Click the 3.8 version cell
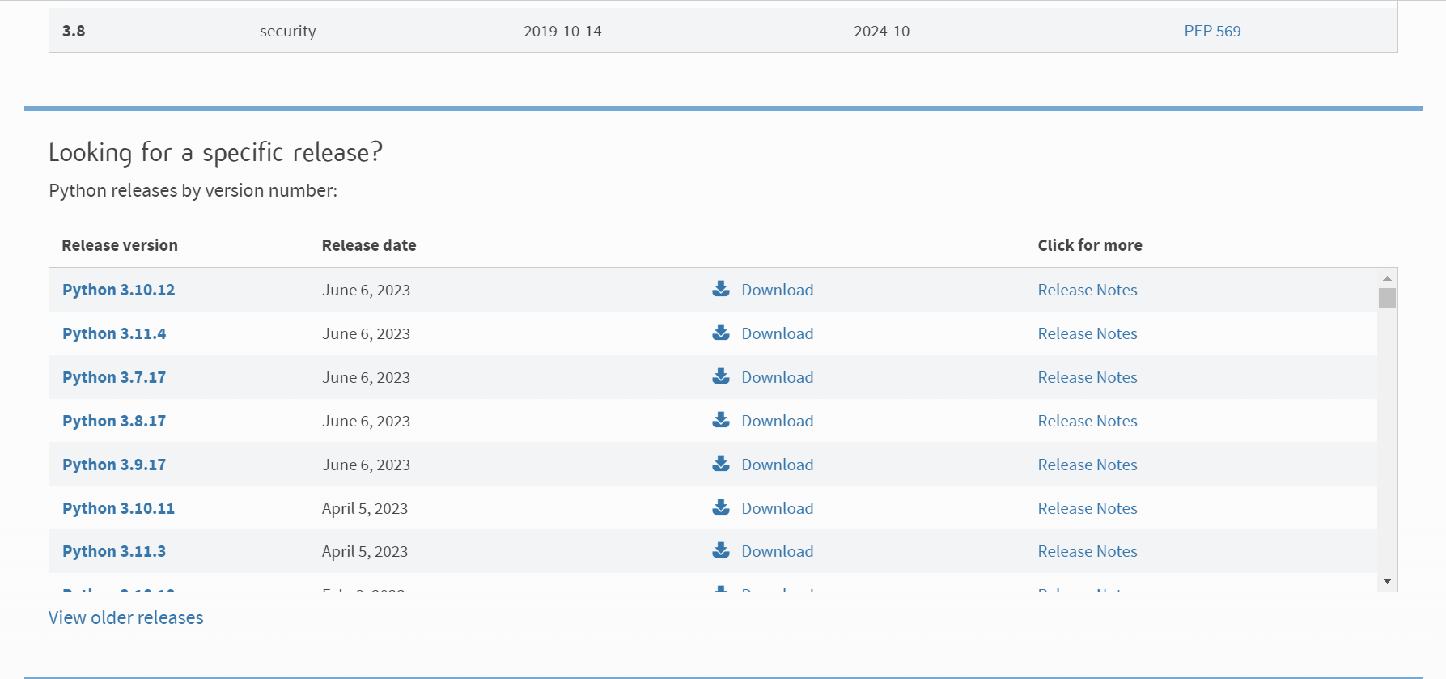This screenshot has width=1446, height=679. (74, 31)
